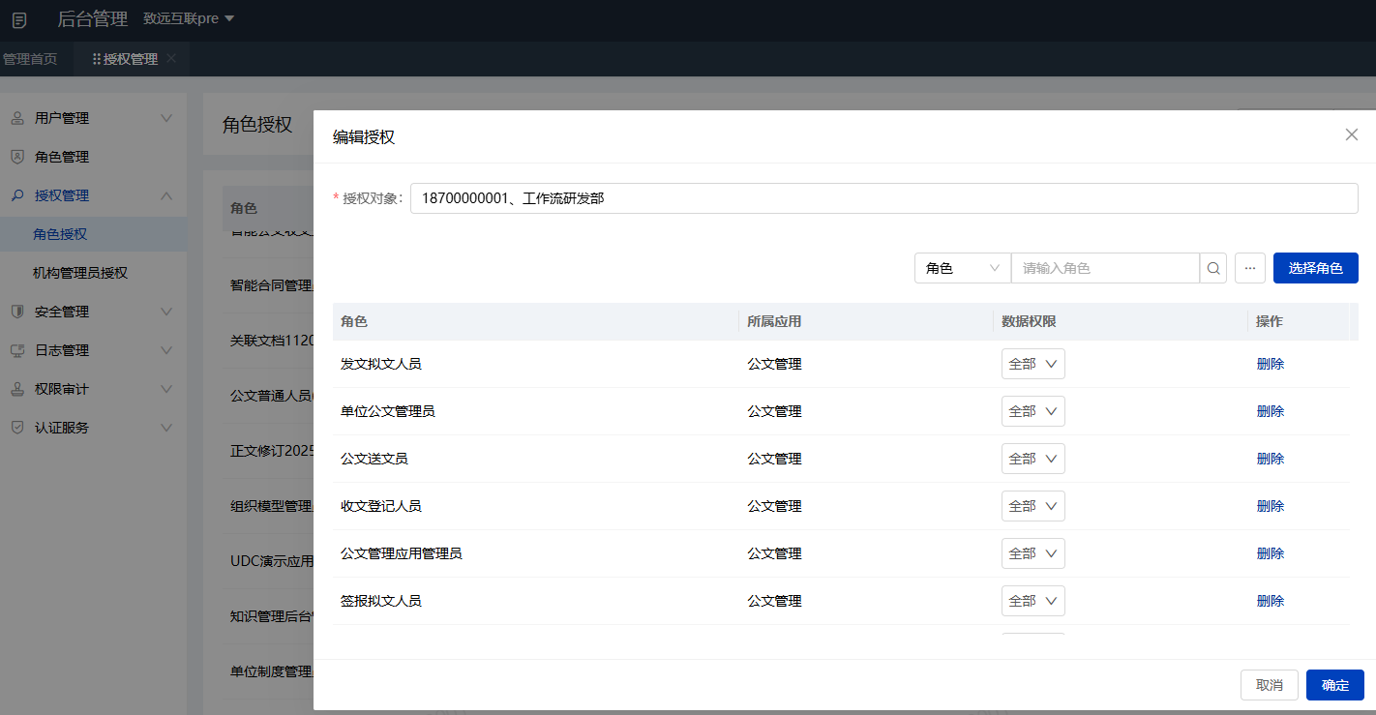Select 机构管理员授权 in the sidebar
This screenshot has height=715, width=1376.
point(80,273)
